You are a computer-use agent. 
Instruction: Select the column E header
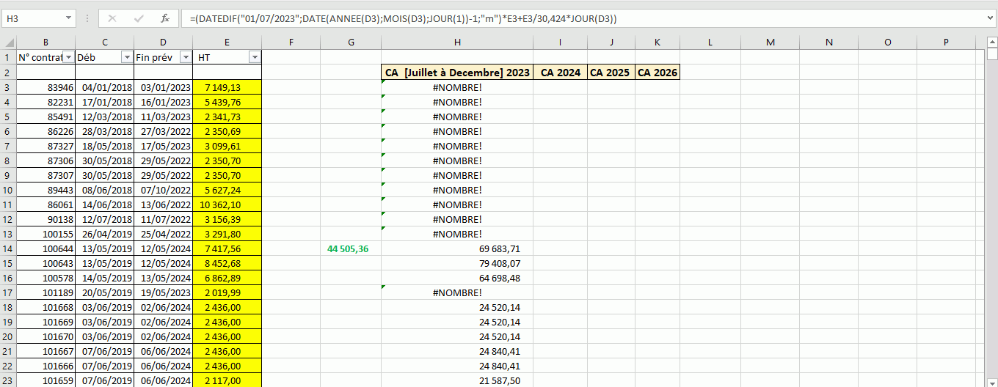(227, 43)
